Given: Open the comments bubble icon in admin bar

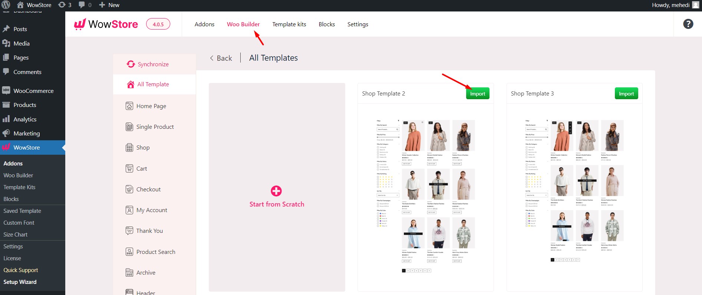Looking at the screenshot, I should (x=82, y=5).
